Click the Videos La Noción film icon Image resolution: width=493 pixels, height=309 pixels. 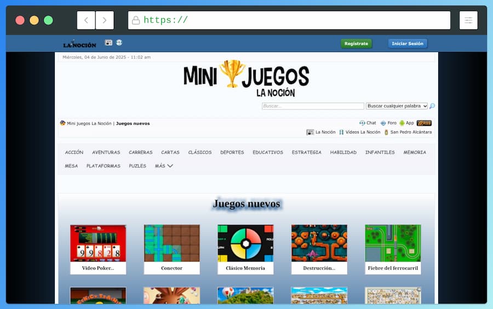point(341,132)
